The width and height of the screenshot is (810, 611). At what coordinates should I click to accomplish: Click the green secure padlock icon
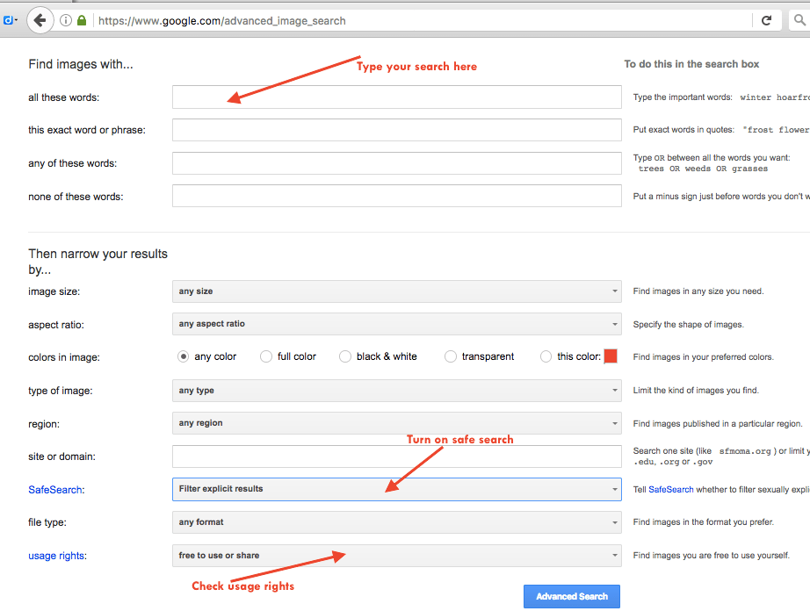tap(82, 20)
